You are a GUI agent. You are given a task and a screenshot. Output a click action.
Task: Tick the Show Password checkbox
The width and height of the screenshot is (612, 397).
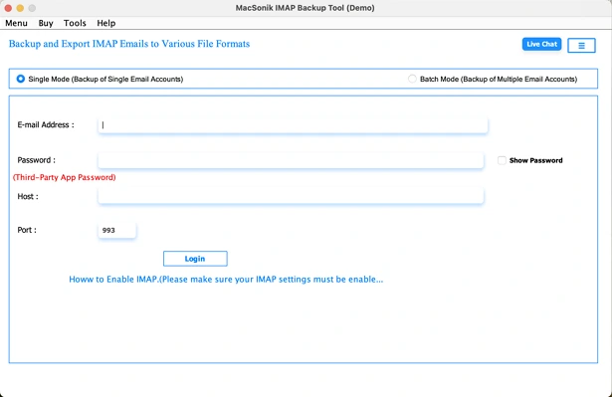point(502,160)
